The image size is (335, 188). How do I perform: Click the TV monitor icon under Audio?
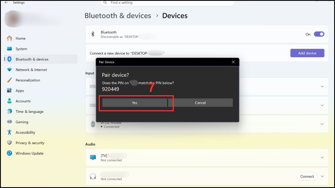[x=93, y=158]
